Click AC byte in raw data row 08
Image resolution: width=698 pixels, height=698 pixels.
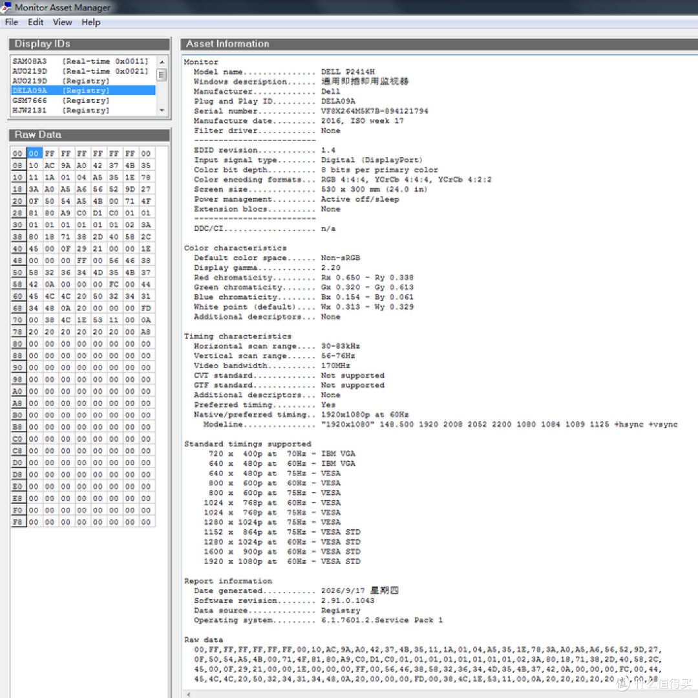(x=50, y=166)
